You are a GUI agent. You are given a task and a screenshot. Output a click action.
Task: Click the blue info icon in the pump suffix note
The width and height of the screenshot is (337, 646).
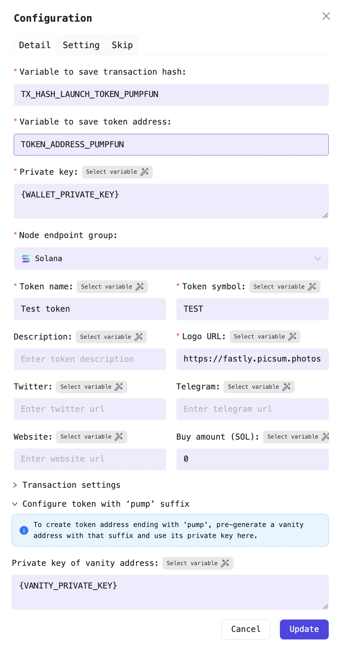pos(24,530)
